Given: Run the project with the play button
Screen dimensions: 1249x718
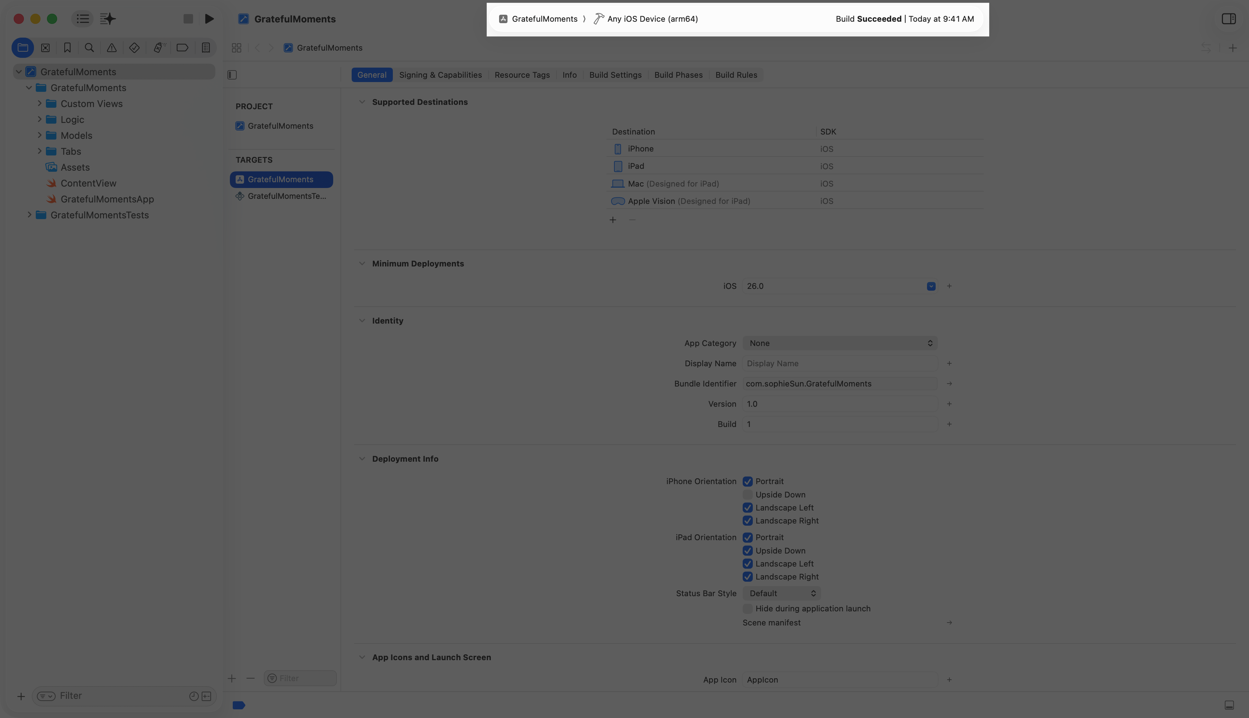Looking at the screenshot, I should pos(210,19).
